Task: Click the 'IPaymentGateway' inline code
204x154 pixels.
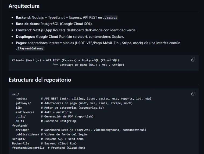Action: [31, 49]
